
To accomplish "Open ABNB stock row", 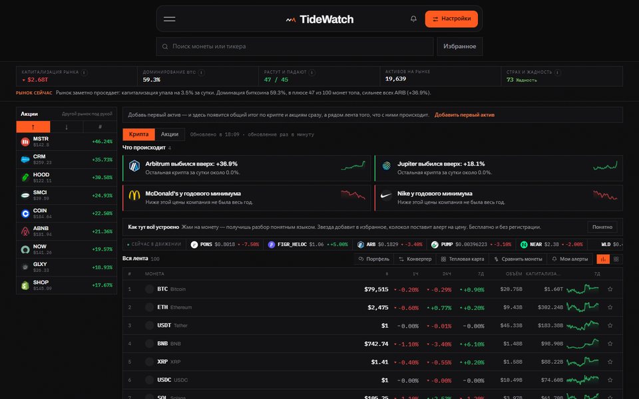I will tap(67, 231).
